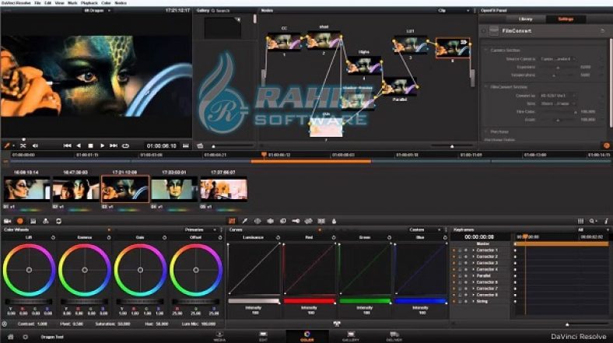
Task: Open the Curves palette icon
Action: coord(232,221)
